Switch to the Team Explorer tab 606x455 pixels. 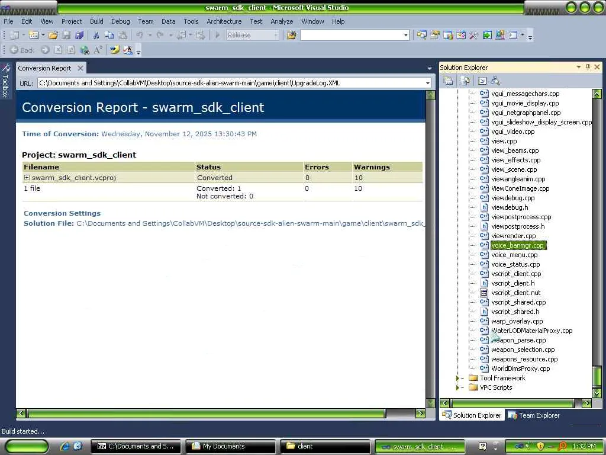tap(534, 415)
